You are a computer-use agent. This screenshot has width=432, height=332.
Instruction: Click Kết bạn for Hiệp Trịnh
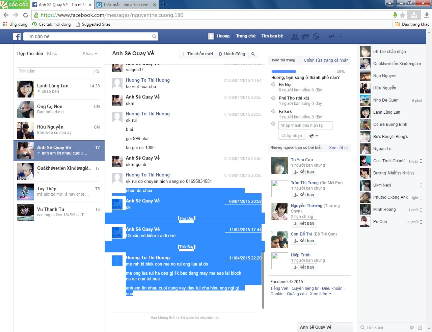coord(304,267)
